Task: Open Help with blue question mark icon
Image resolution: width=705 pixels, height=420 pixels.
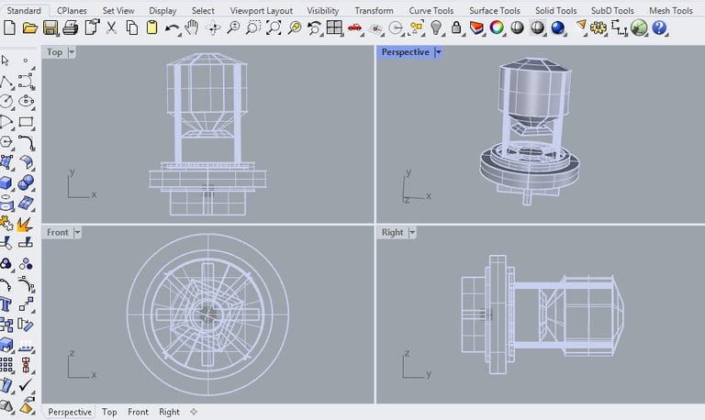Action: pos(659,28)
